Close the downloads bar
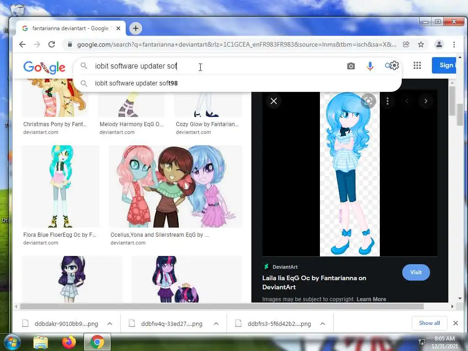 click(456, 323)
